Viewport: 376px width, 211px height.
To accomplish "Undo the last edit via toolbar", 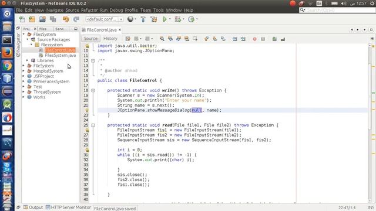I will point(66,19).
